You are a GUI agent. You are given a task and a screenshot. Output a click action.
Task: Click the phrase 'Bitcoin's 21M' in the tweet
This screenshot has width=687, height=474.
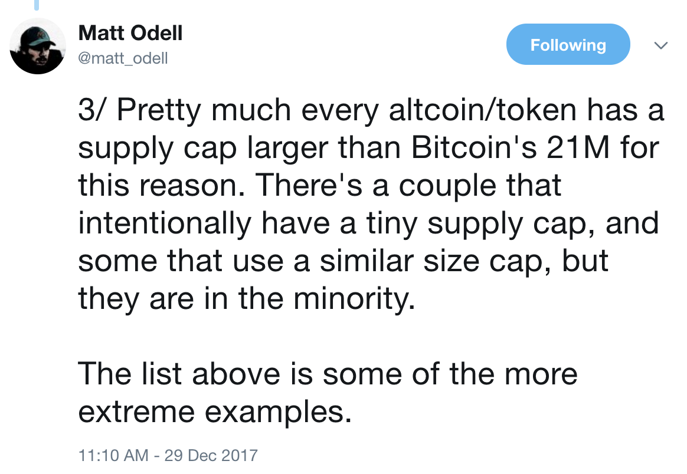[x=511, y=147]
